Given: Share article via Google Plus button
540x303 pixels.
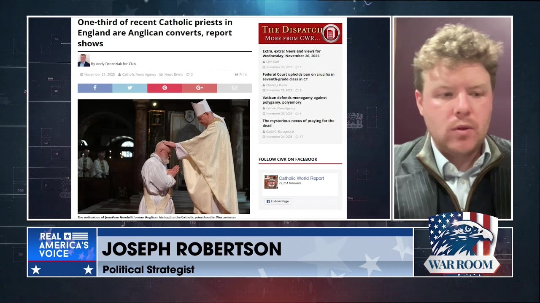Looking at the screenshot, I should 200,88.
